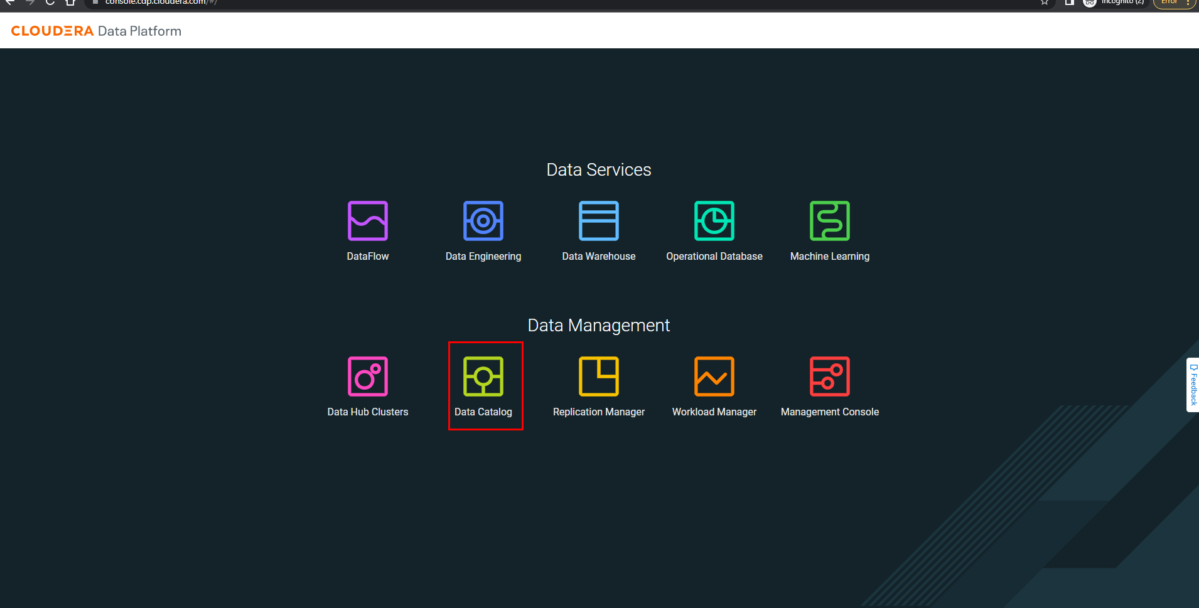Open the Feedback side tab

[x=1193, y=385]
